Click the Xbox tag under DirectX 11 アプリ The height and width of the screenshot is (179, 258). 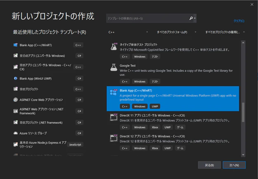pos(155,127)
